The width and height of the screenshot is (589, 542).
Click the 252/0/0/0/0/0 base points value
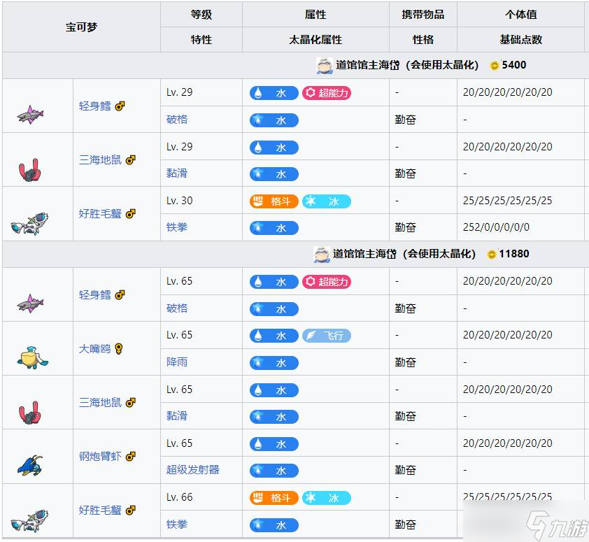pos(496,227)
